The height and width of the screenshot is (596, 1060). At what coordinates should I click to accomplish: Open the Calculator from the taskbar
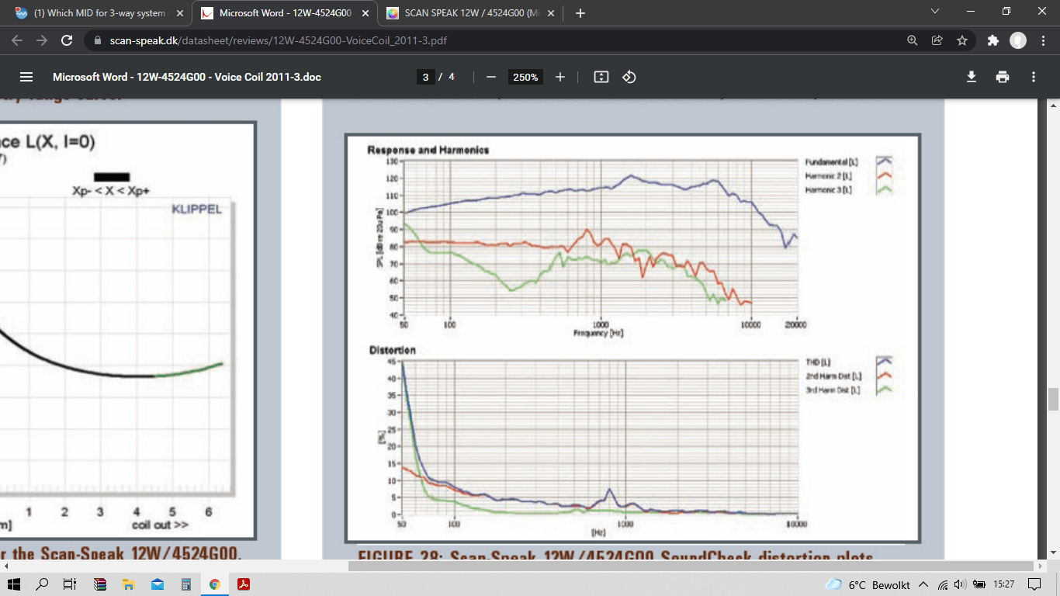click(x=186, y=584)
